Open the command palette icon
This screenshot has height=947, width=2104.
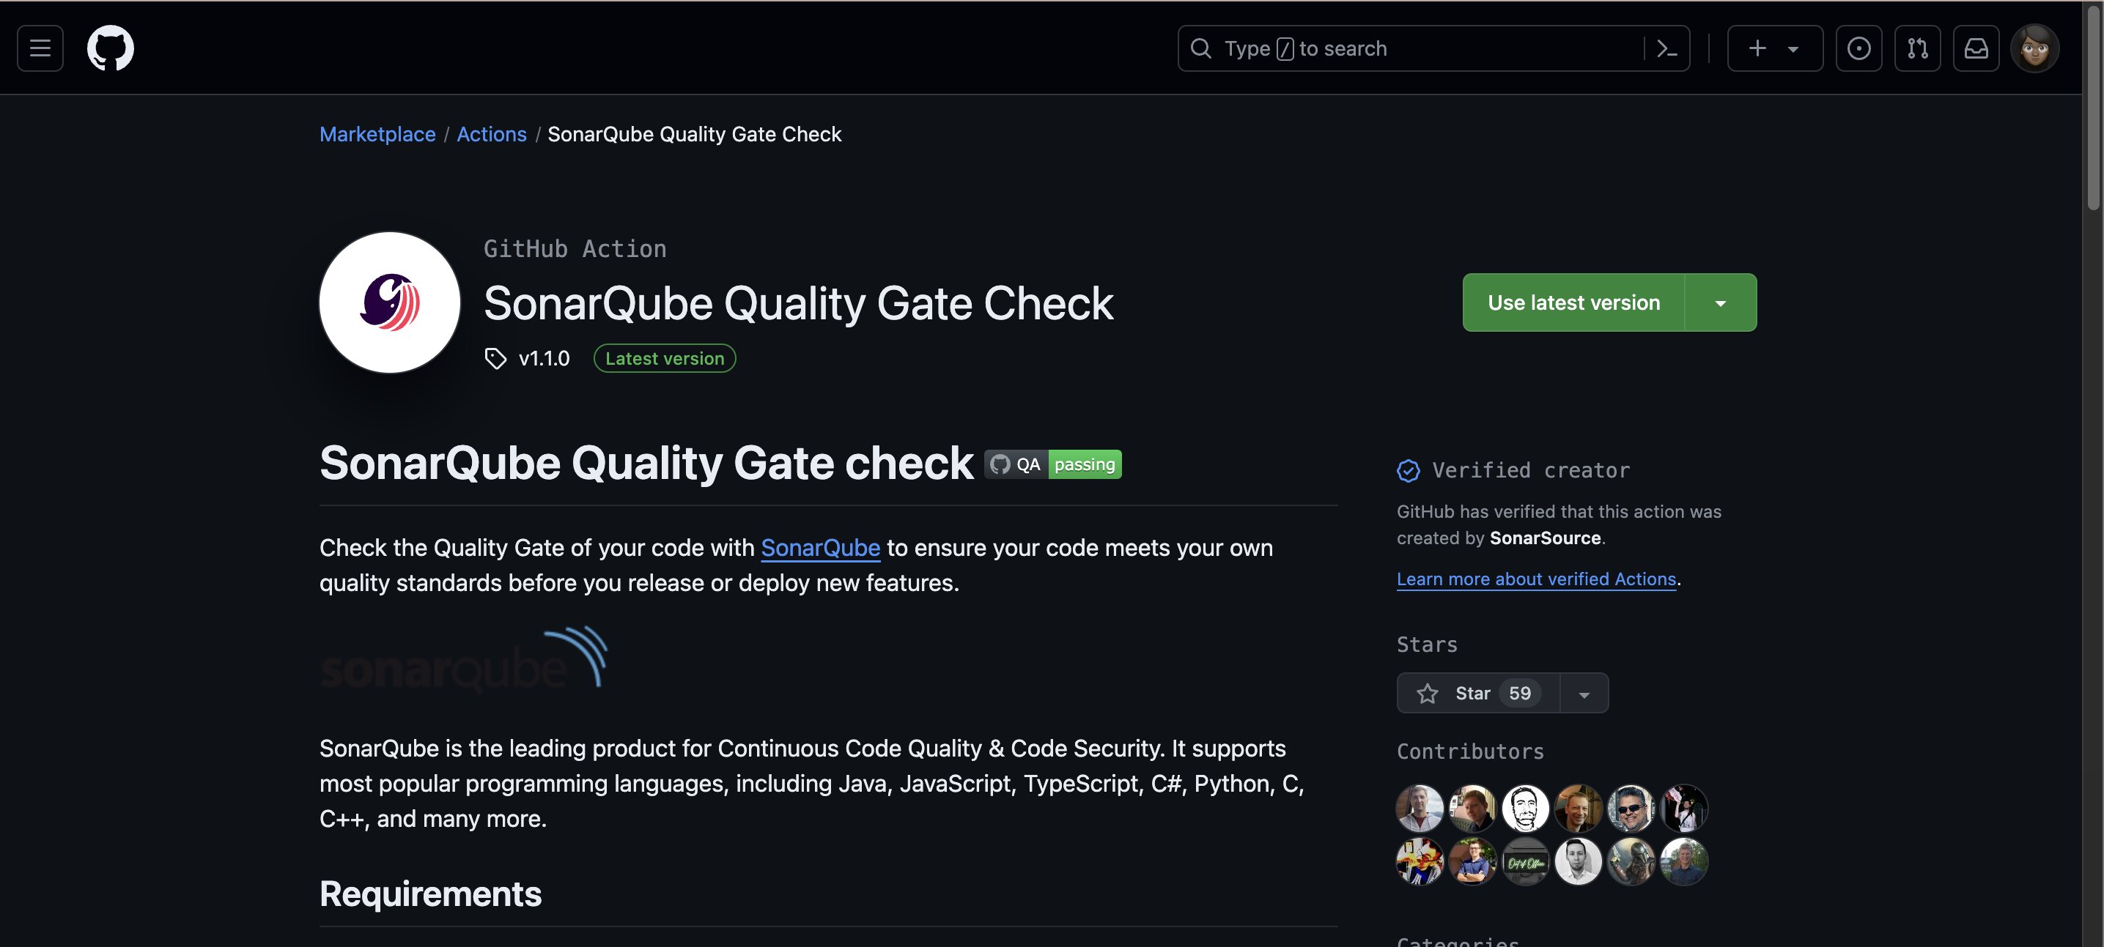[x=1666, y=49]
